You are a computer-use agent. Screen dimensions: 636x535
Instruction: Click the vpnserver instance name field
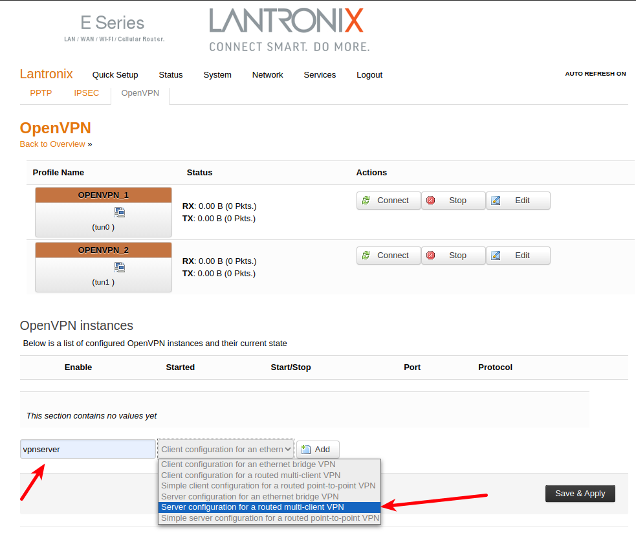(88, 450)
